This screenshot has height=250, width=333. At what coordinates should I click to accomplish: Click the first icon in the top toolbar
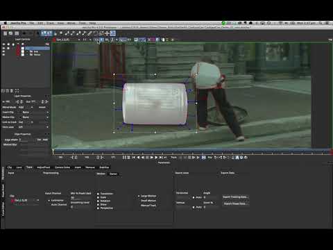point(5,33)
